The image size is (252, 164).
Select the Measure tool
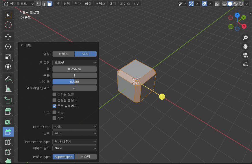8,88
